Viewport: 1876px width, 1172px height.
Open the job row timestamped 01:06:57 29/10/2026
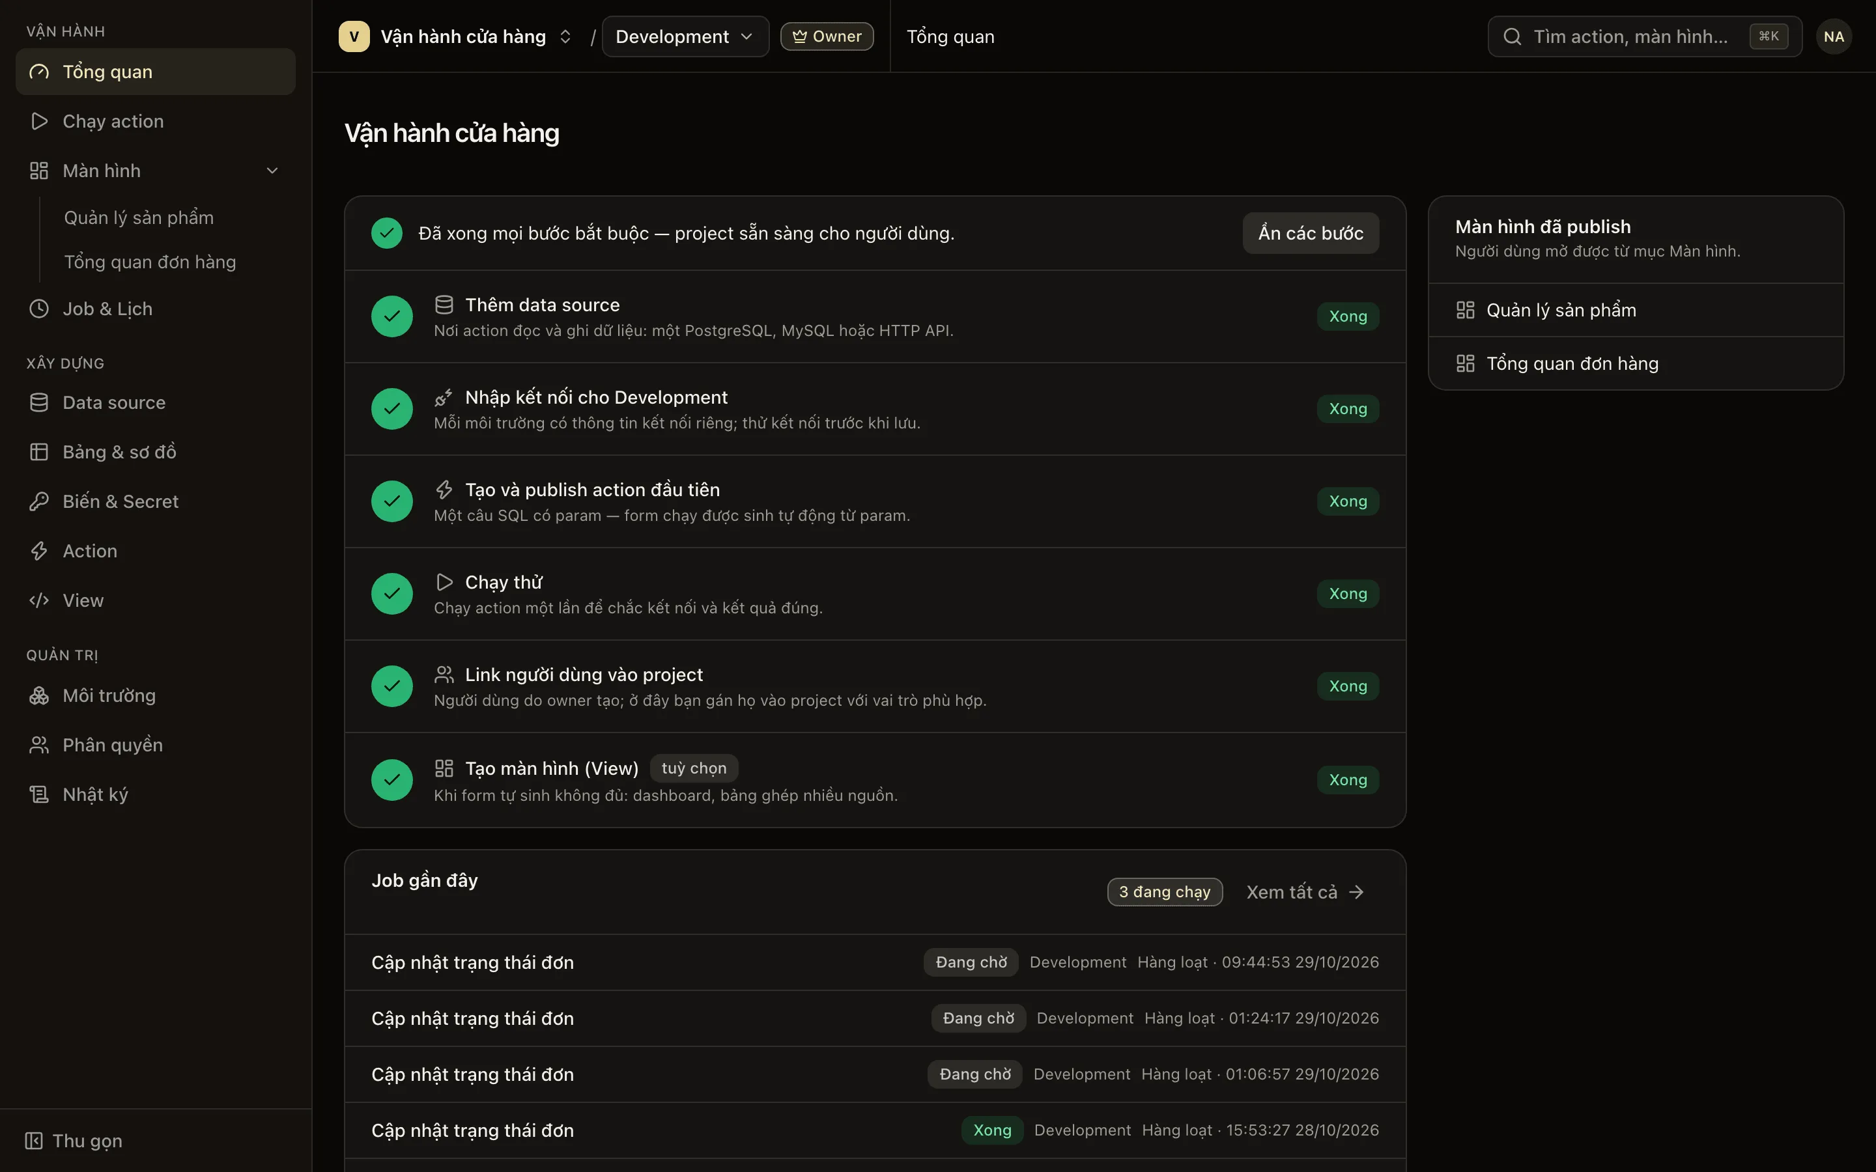point(874,1074)
